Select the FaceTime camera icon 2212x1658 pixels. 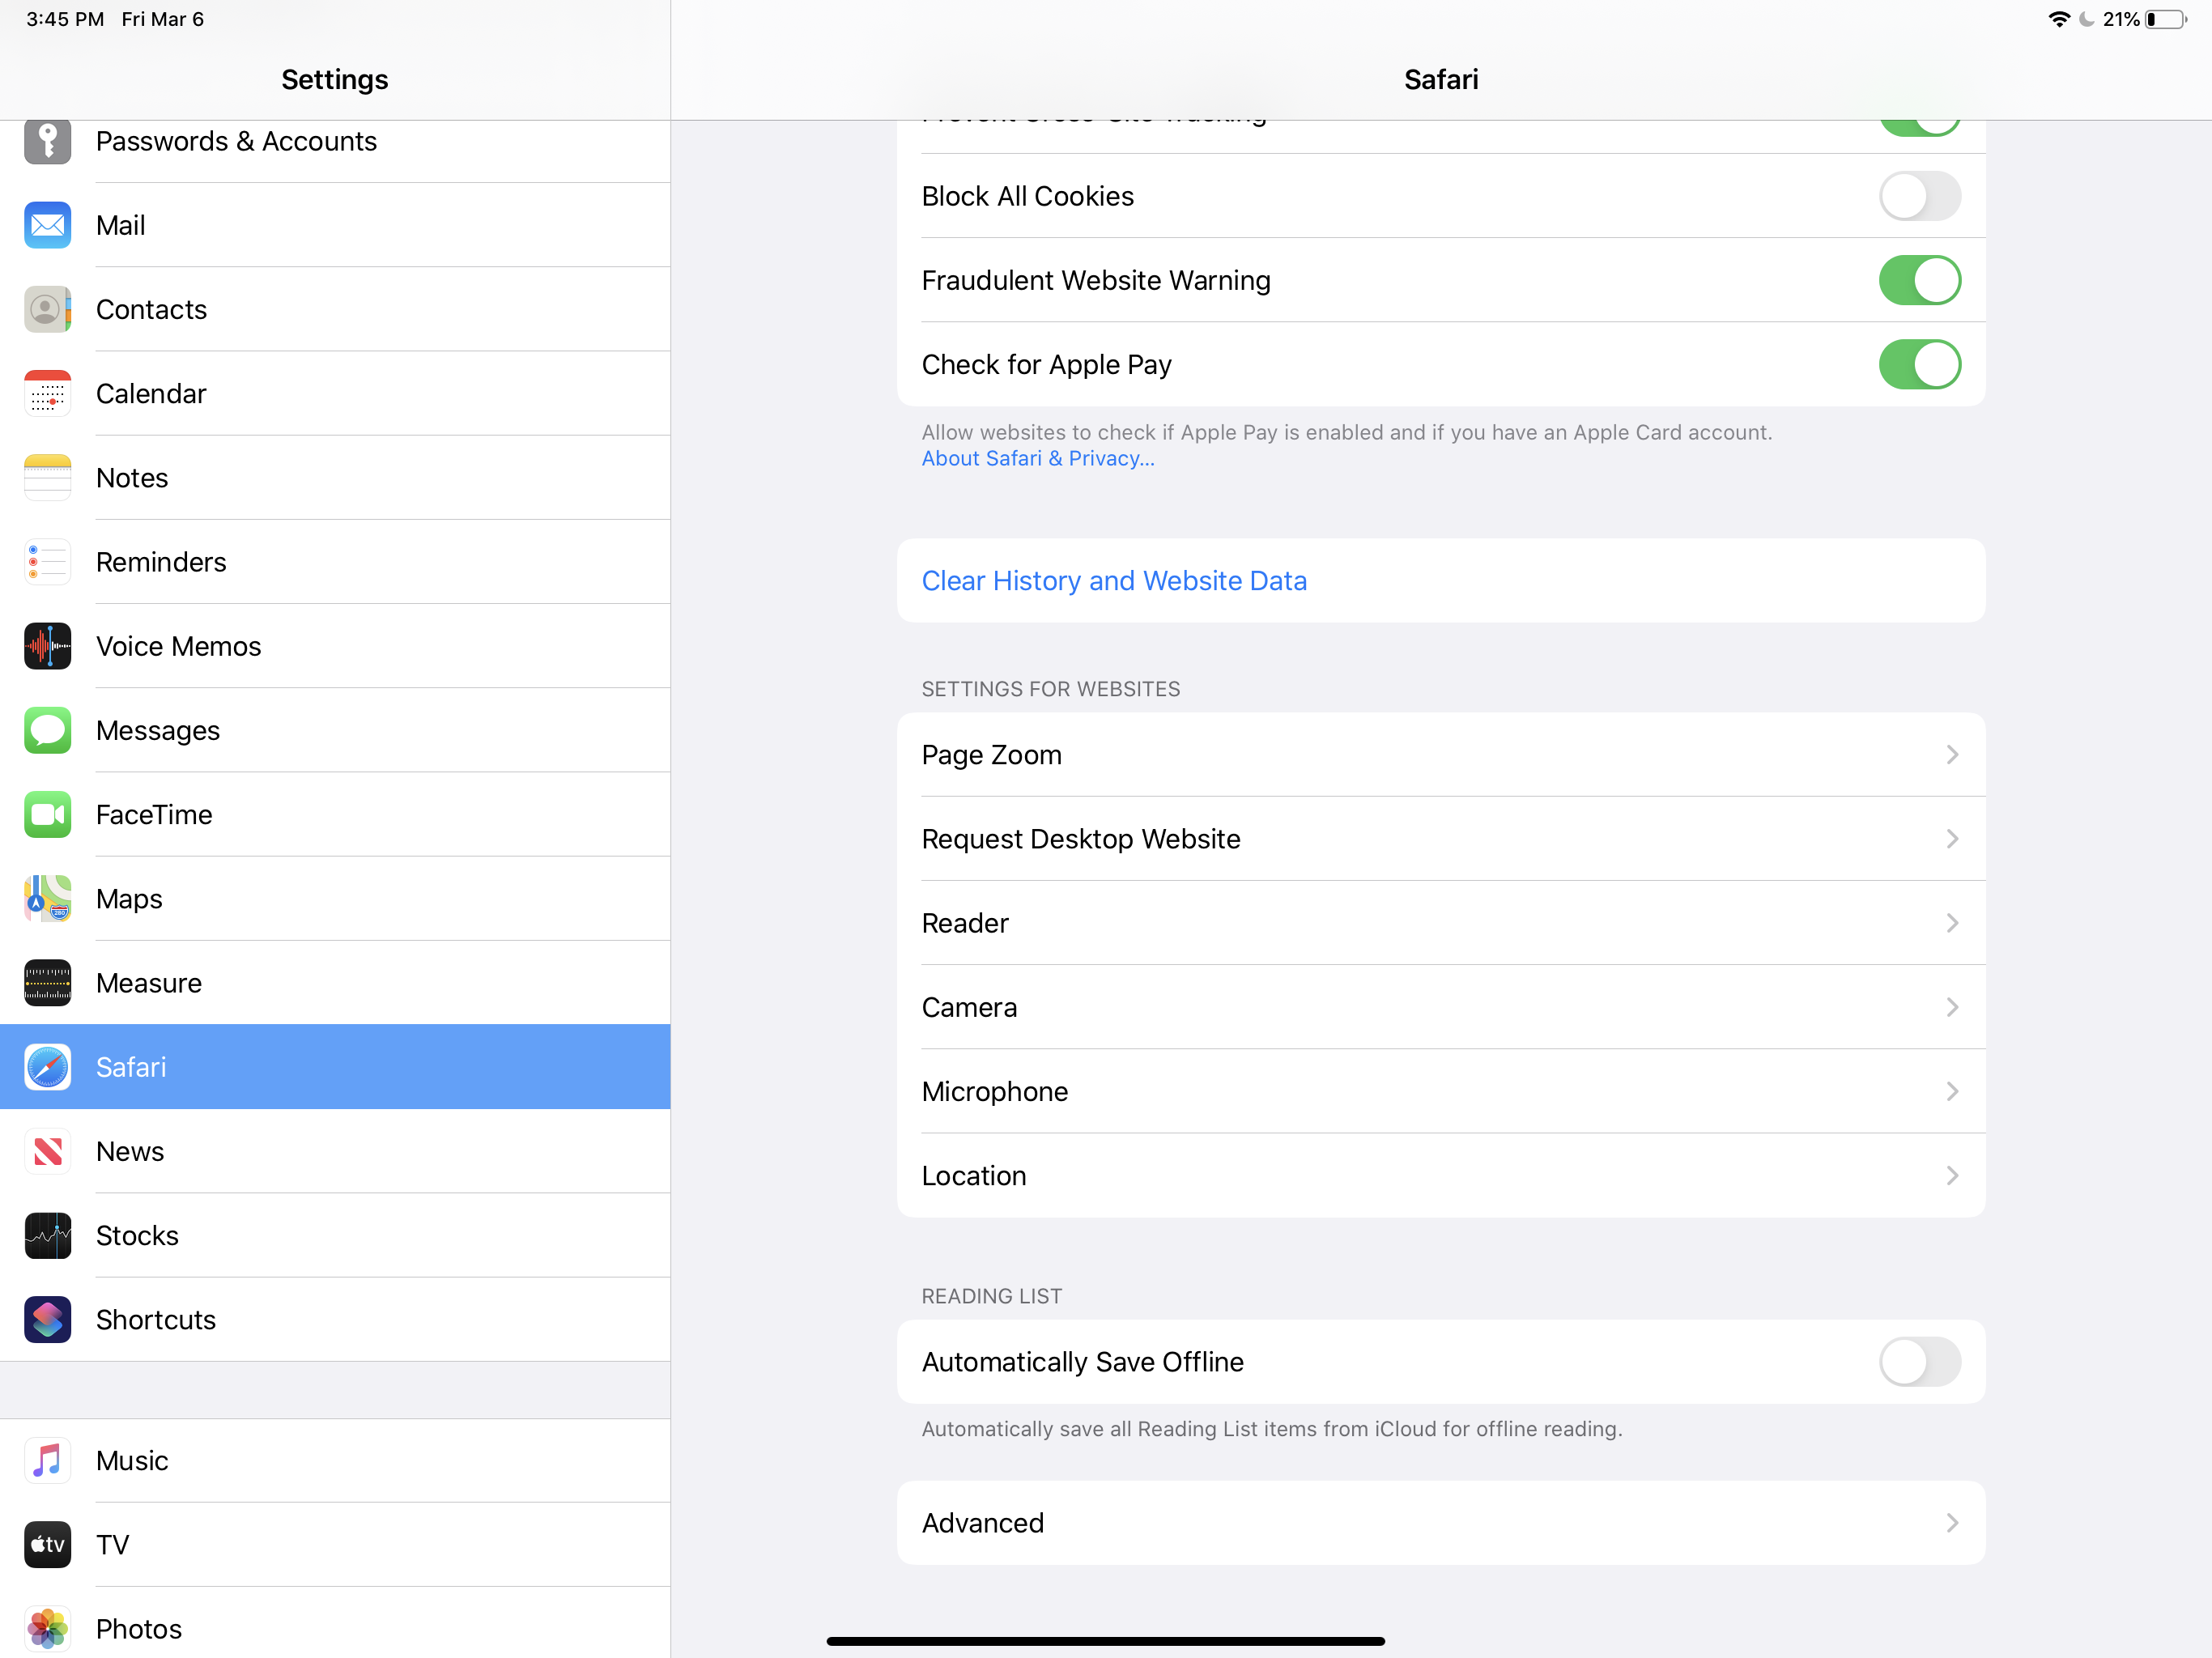(x=47, y=814)
